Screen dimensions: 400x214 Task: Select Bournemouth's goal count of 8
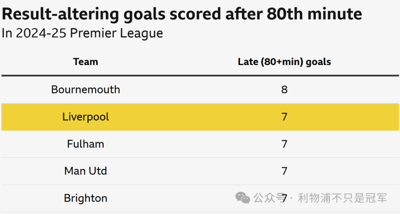coord(284,90)
